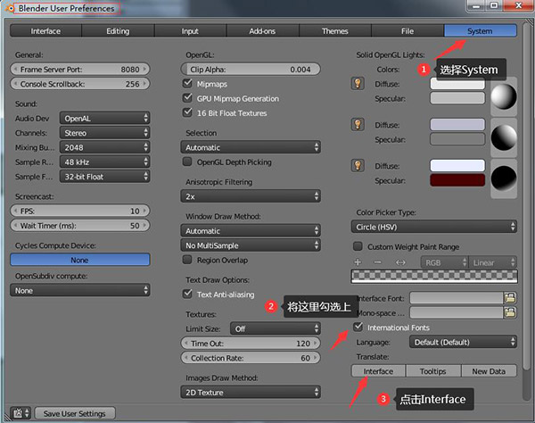Browse for Interface Font file
535x423 pixels.
510,297
